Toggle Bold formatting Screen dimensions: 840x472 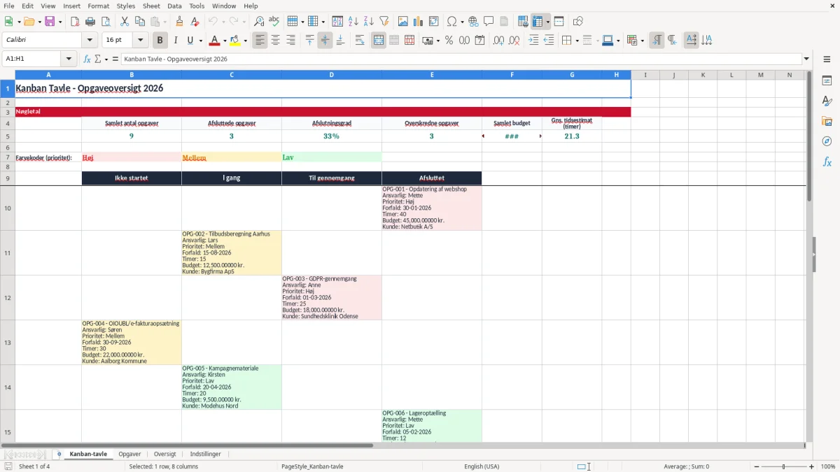160,41
